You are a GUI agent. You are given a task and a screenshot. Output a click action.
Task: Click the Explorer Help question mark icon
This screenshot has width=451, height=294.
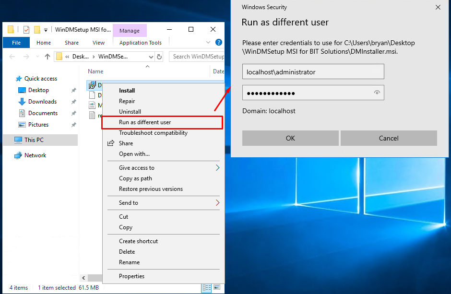click(219, 42)
